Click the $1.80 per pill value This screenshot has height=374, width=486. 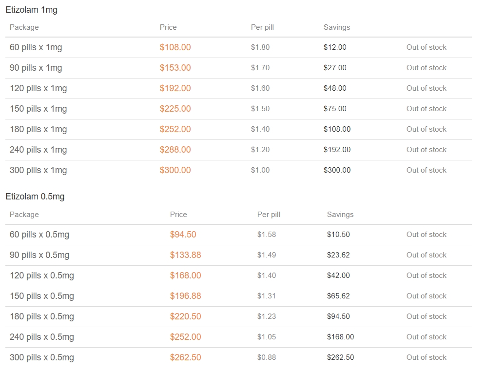(x=260, y=47)
